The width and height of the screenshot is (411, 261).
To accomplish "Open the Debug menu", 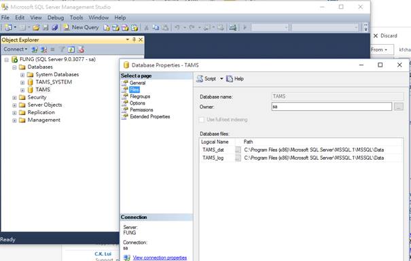I will [56, 18].
